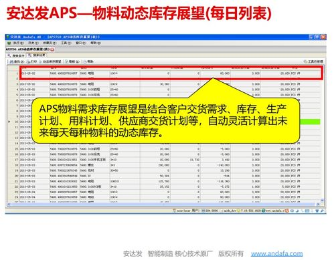
Task: Click the user icon in status bar
Action: tap(174, 211)
